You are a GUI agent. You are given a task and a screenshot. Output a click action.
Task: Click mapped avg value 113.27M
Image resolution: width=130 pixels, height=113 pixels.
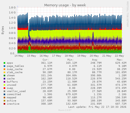coord(96,98)
